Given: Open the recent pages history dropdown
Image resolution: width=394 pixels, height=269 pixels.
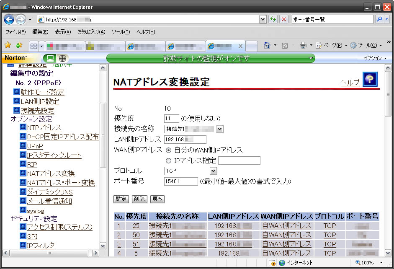Looking at the screenshot, I should 30,20.
